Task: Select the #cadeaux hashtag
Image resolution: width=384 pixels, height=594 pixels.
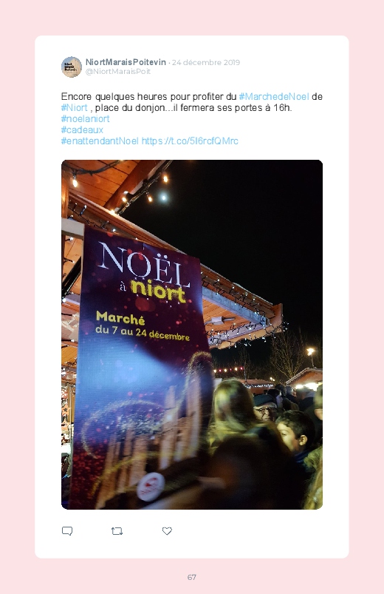Action: (x=82, y=129)
